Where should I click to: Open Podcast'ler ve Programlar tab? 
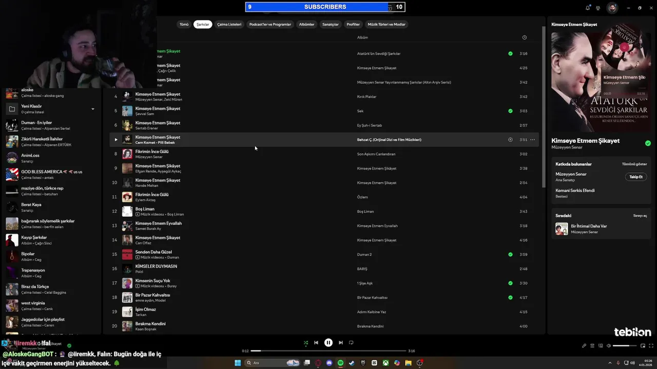(x=270, y=24)
